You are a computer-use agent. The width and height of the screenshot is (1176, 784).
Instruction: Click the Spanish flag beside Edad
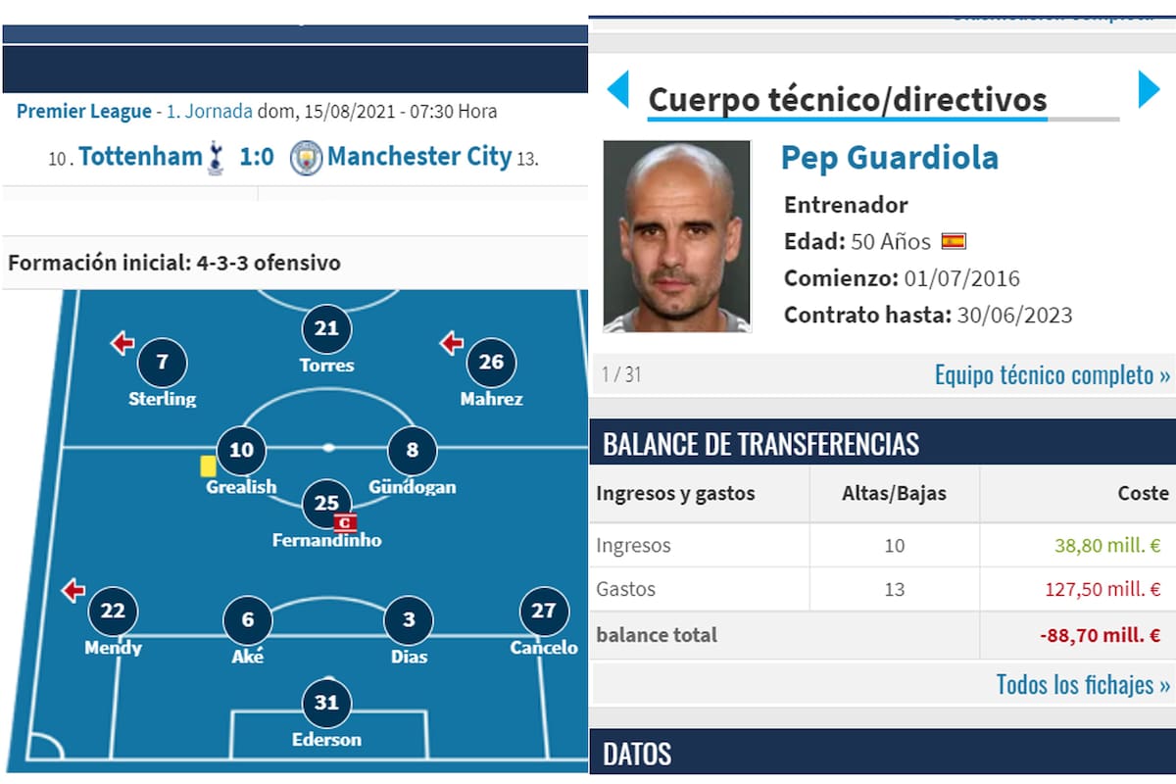point(952,240)
